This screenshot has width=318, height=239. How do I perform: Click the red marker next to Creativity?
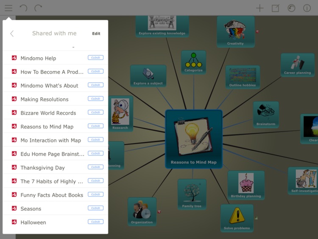pyautogui.click(x=257, y=31)
